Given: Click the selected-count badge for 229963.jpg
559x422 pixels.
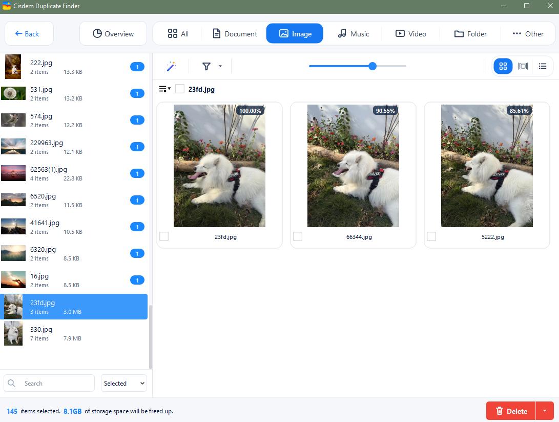Looking at the screenshot, I should coord(137,147).
